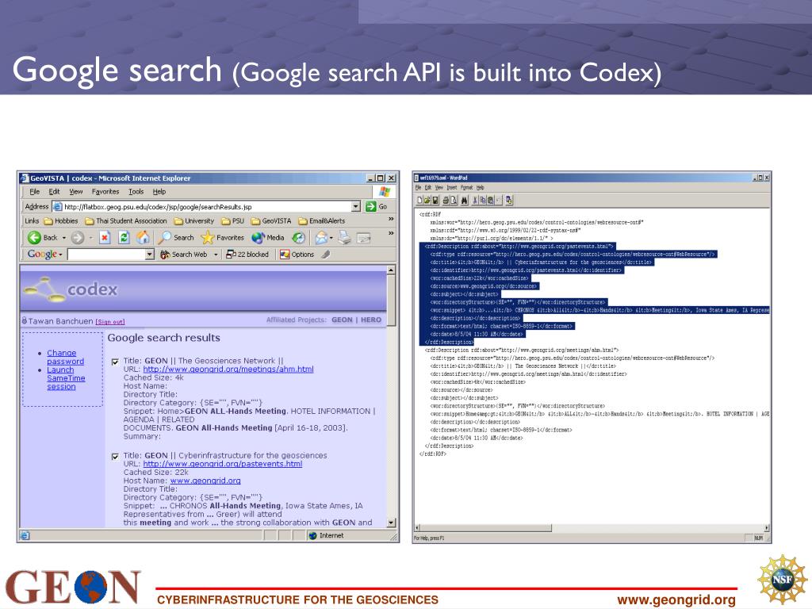Click Search Web on Google toolbar
This screenshot has height=609, width=812.
[184, 255]
